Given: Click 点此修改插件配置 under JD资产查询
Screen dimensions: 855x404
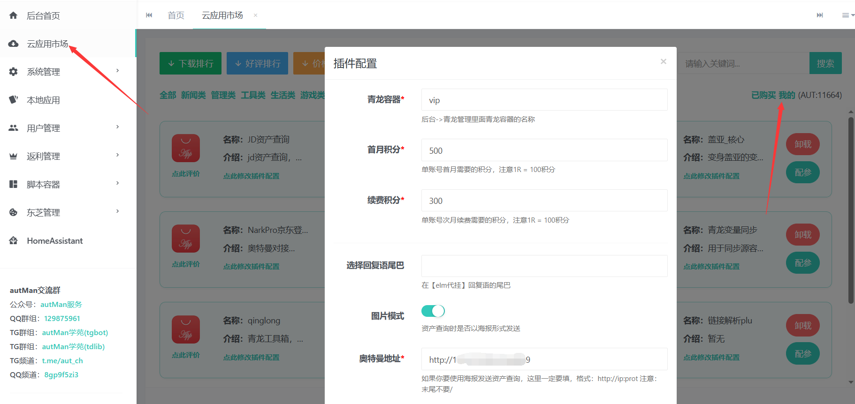Looking at the screenshot, I should (x=251, y=176).
